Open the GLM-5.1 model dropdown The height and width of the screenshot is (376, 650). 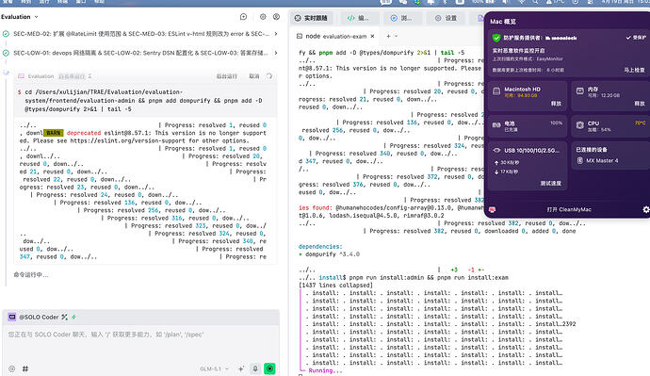214,368
